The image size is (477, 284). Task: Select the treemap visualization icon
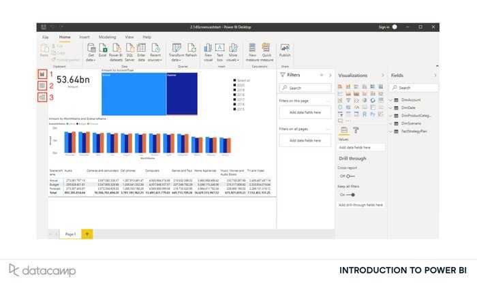pos(381,100)
